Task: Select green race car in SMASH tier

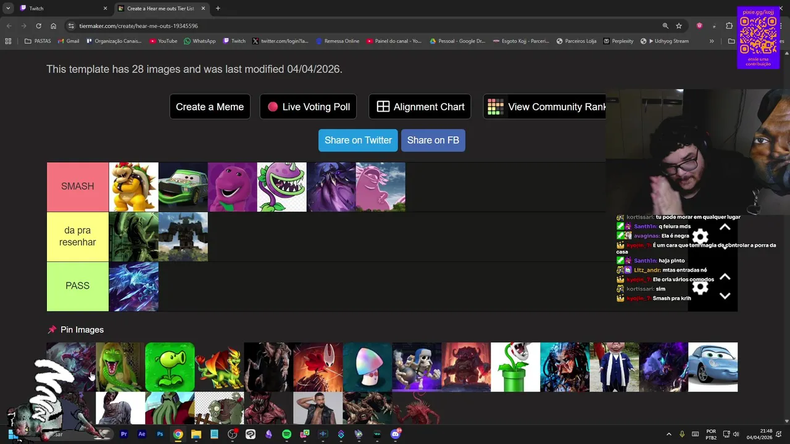Action: click(x=183, y=187)
